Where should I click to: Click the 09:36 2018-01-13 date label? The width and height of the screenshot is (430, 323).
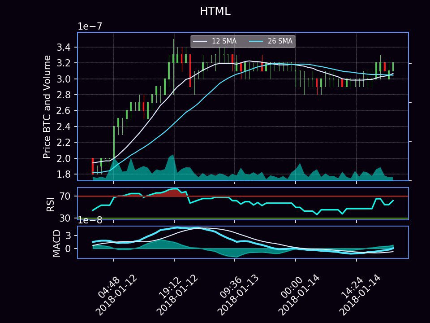point(237,295)
